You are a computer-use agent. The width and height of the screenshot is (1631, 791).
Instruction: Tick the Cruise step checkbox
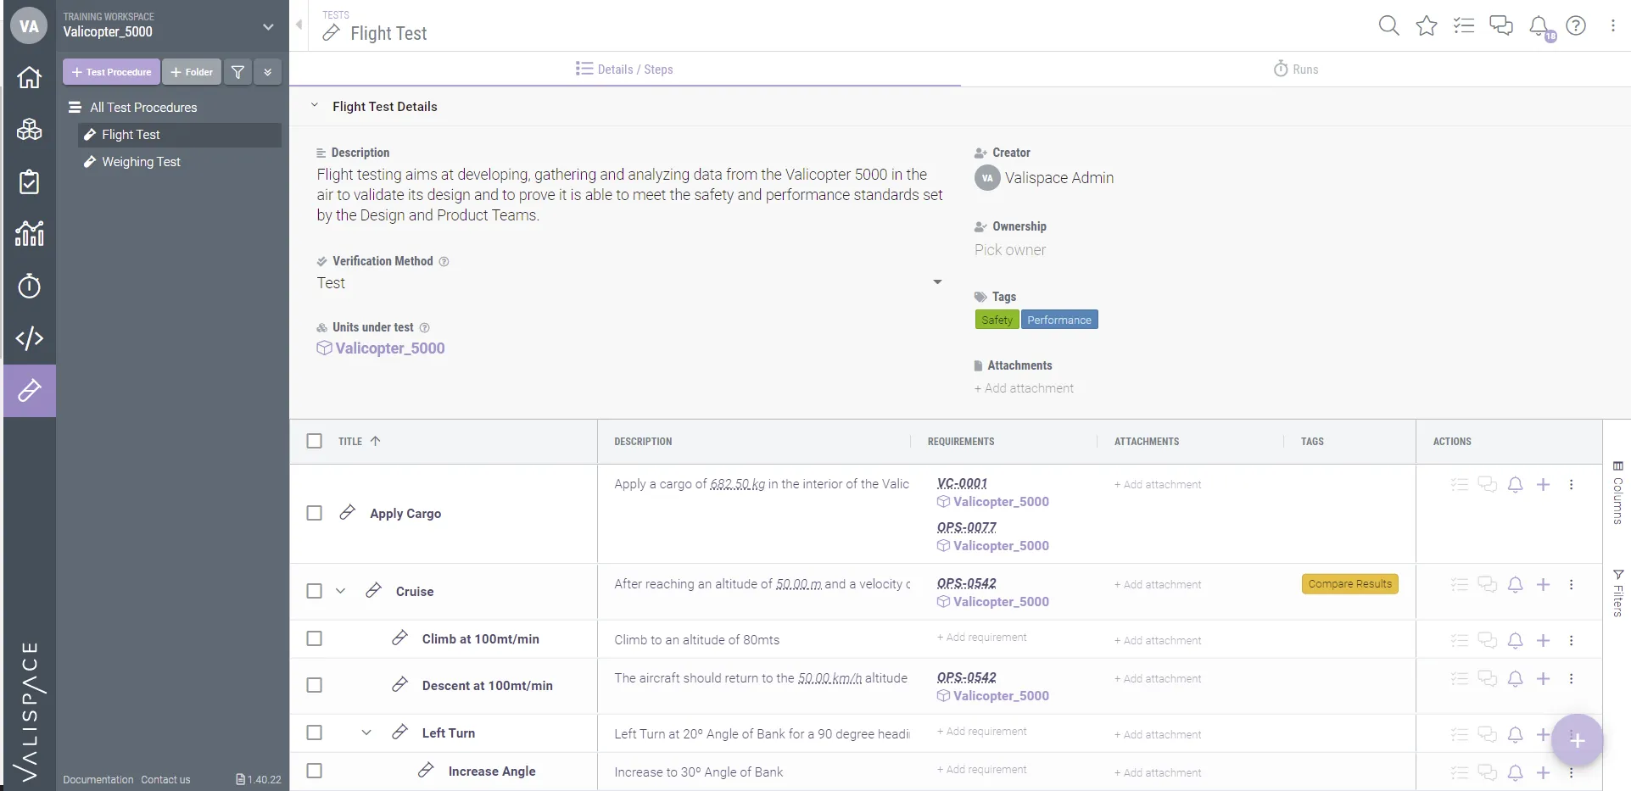point(315,591)
